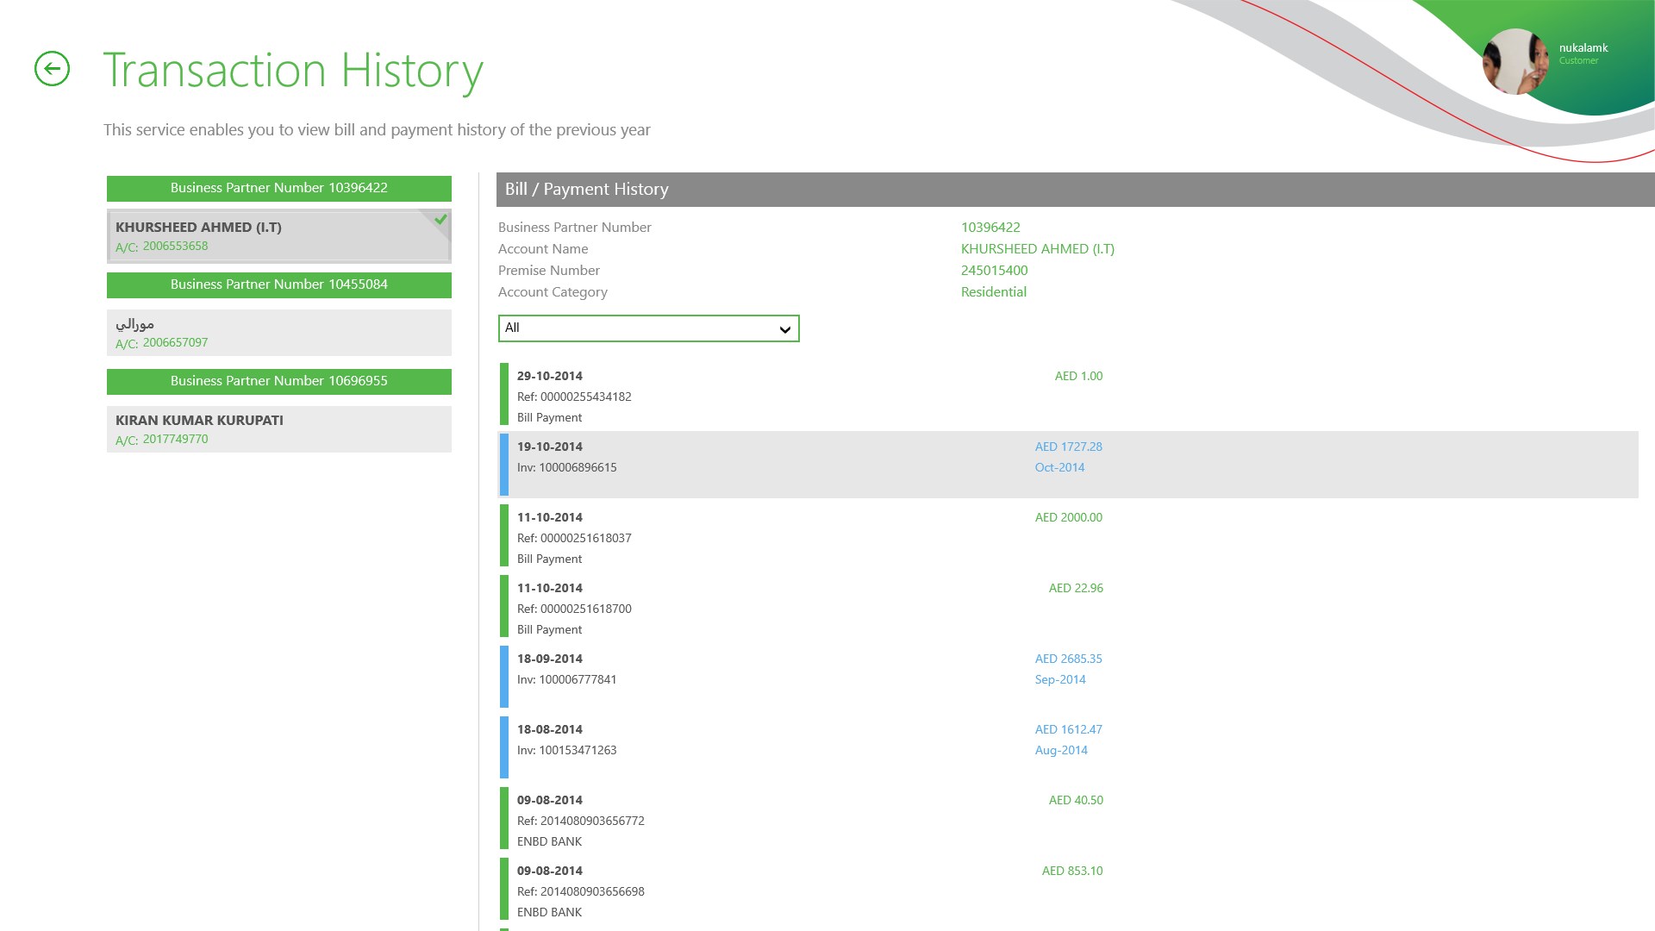1655x931 pixels.
Task: Click the back arrow icon
Action: pyautogui.click(x=52, y=69)
